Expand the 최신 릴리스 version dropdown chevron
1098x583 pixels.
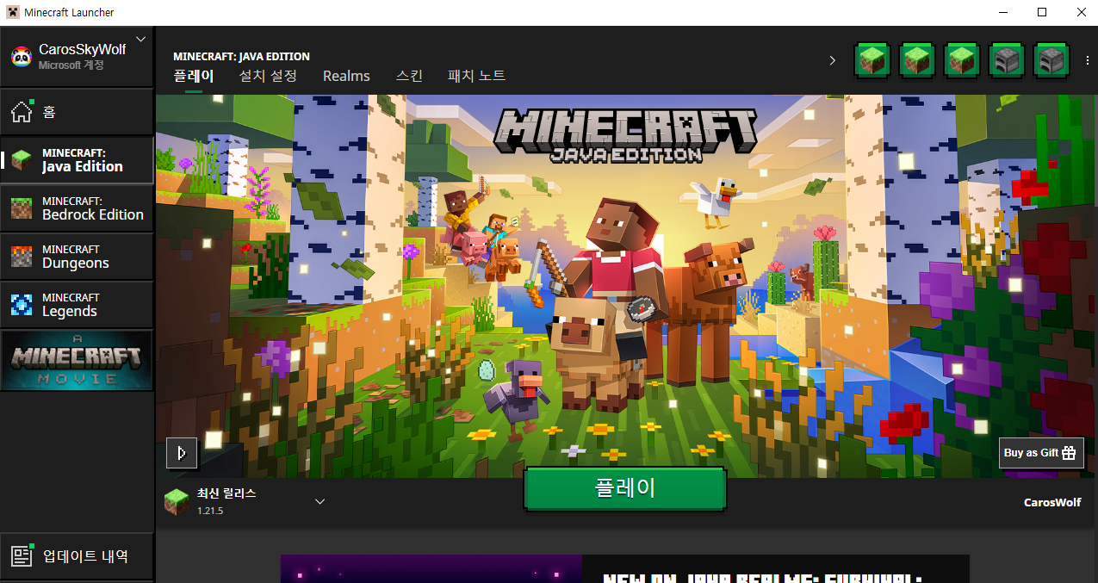319,501
